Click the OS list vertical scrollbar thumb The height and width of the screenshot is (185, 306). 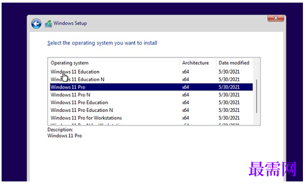pos(256,96)
